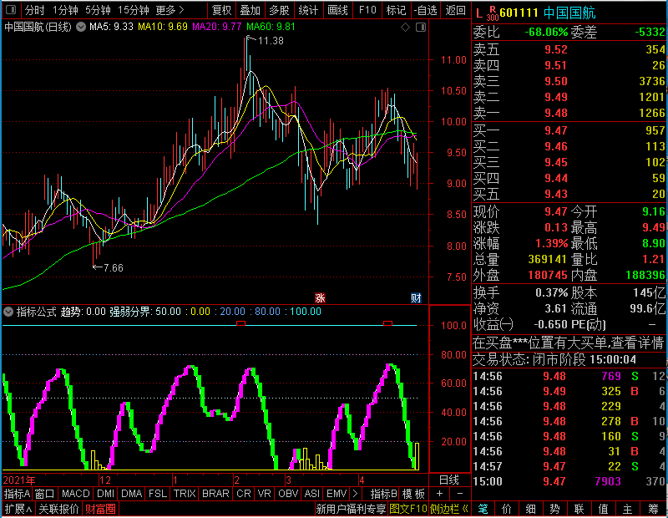Open the 关联报价 related quotes

[x=58, y=509]
